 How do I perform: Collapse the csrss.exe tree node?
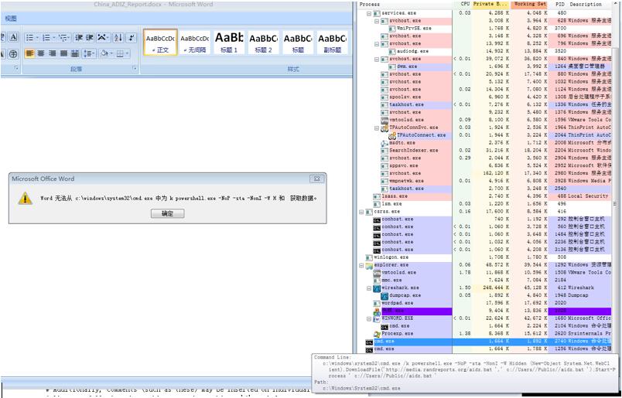point(361,212)
